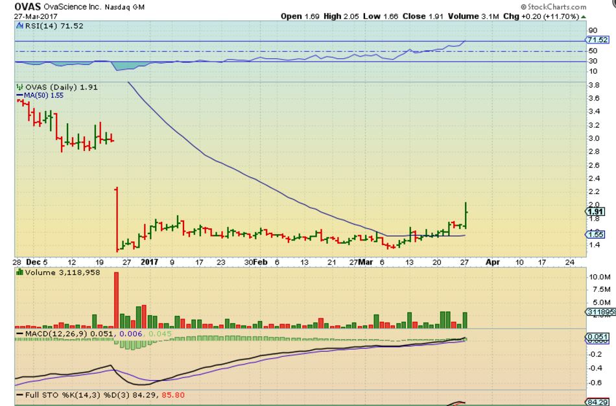Click the RSI(14) indicator icon
Screen dimensions: 616x406
pyautogui.click(x=19, y=26)
